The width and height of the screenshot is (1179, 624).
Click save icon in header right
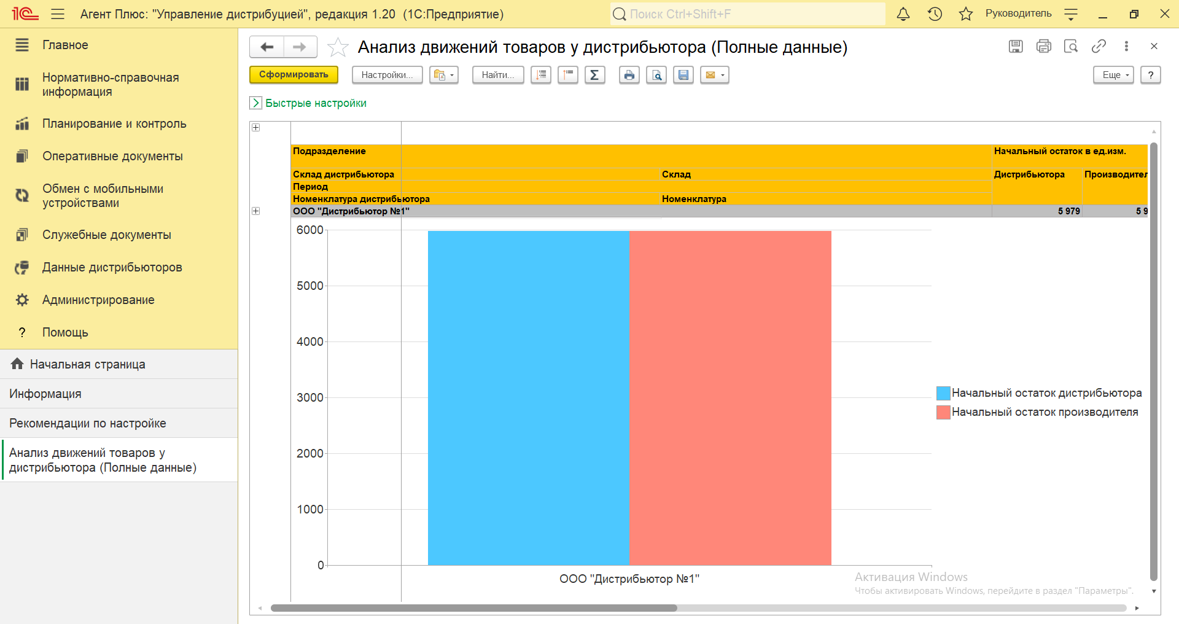pos(1016,46)
